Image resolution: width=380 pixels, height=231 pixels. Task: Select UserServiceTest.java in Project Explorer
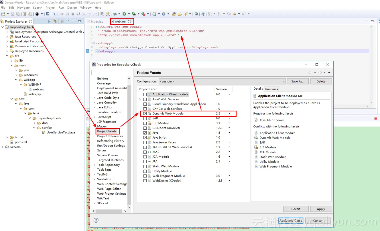tap(61, 133)
